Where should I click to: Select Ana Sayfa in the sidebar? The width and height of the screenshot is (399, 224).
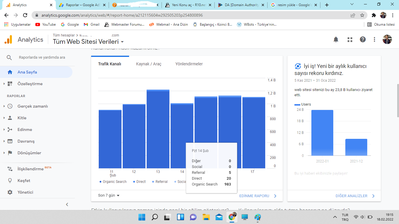36,72
